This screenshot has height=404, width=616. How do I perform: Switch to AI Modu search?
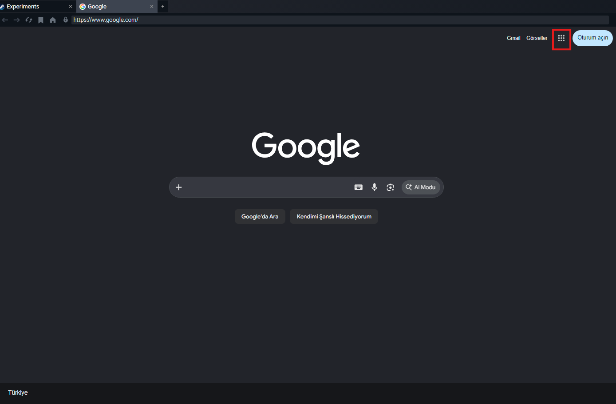coord(421,187)
